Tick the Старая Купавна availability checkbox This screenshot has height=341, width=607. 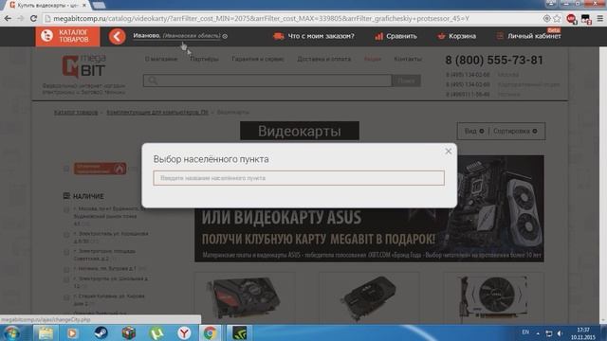tap(66, 296)
